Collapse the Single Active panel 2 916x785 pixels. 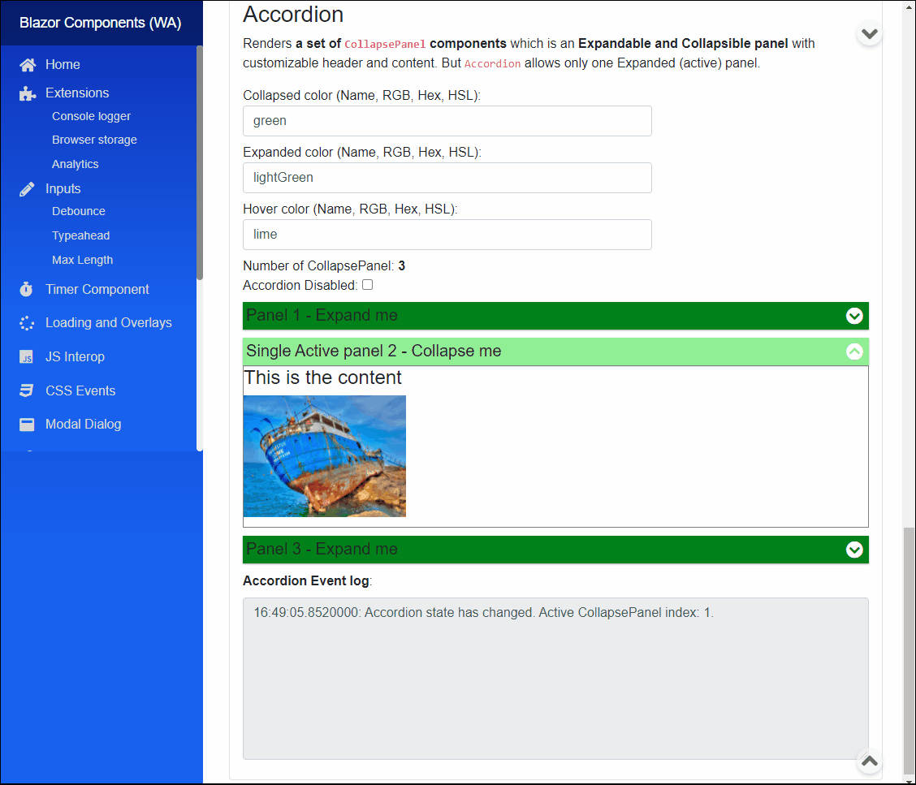(x=854, y=352)
